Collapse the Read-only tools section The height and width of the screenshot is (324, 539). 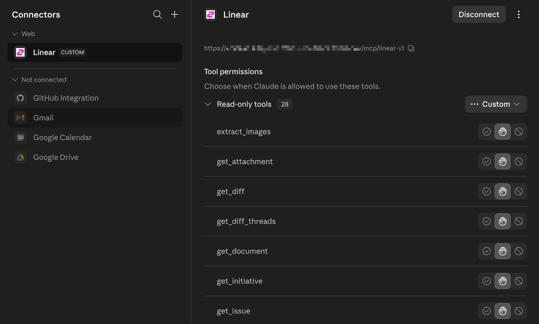point(208,104)
